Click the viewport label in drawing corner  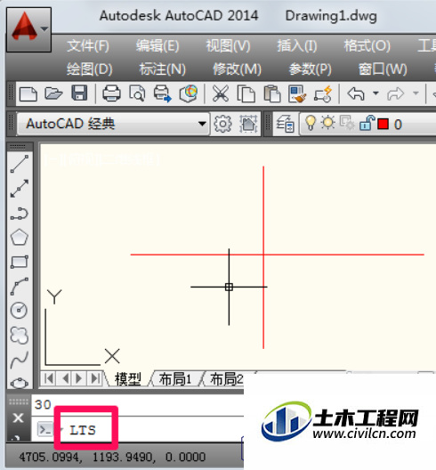pos(101,159)
